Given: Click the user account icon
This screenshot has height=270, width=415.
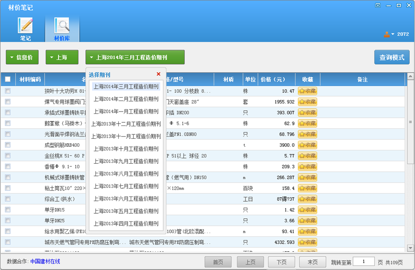Looking at the screenshot, I should (386, 34).
